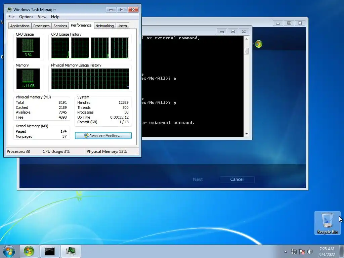344x258 pixels.
Task: Select the Performance tab
Action: pyautogui.click(x=81, y=25)
